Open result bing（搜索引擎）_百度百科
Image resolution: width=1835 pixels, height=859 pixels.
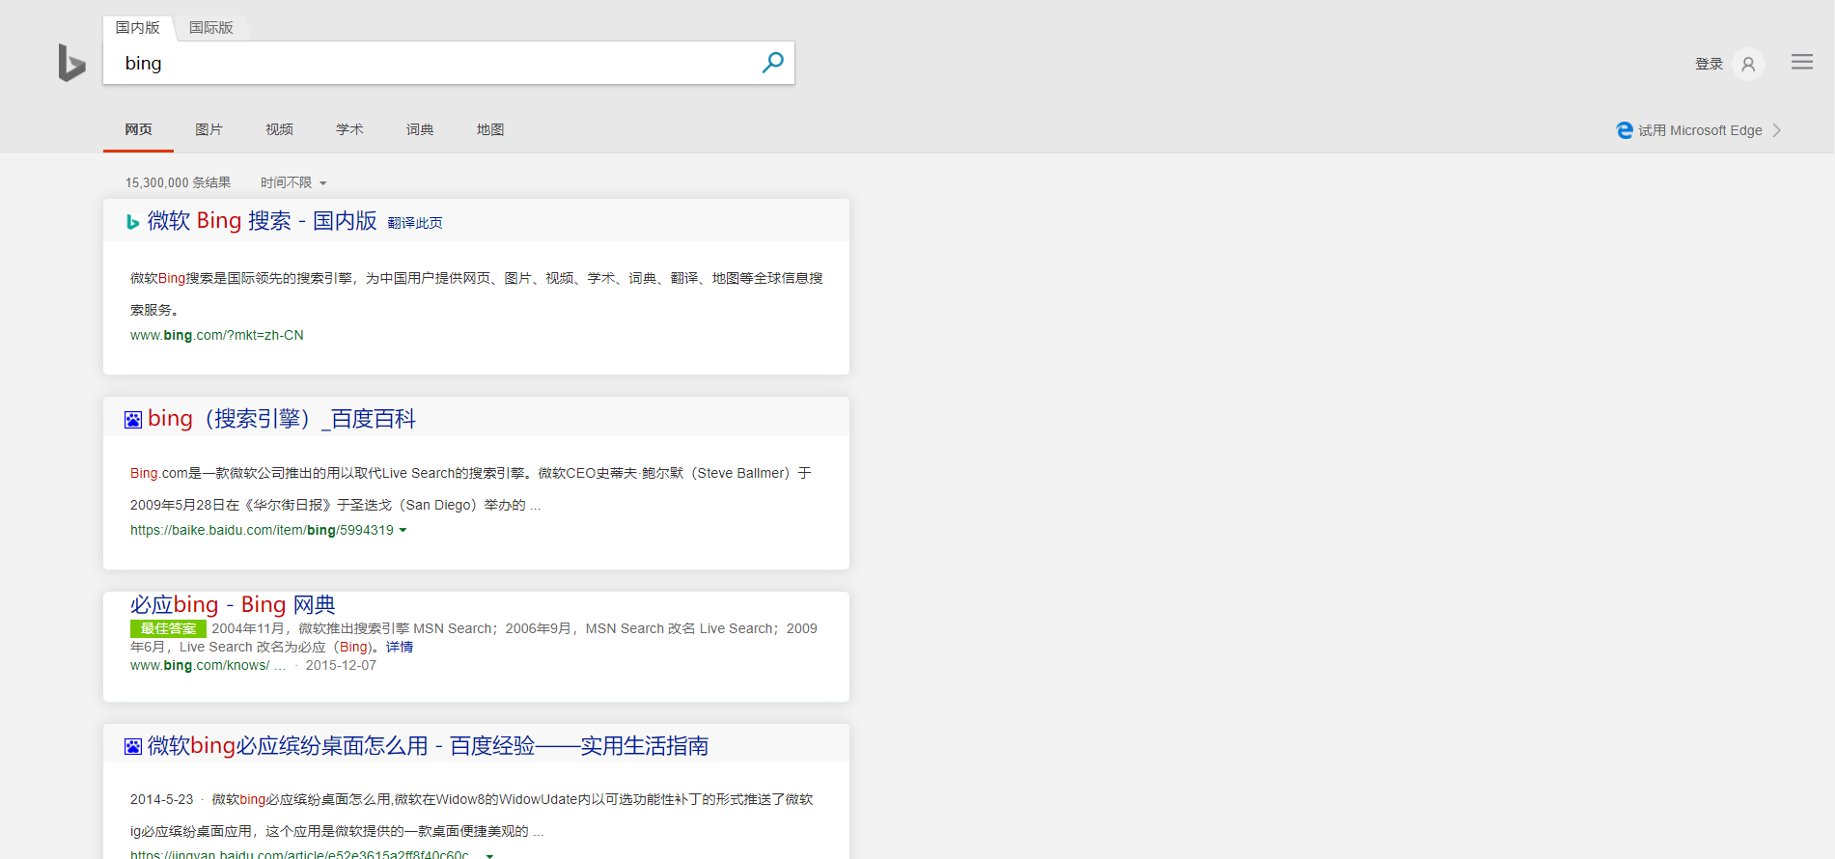click(282, 419)
